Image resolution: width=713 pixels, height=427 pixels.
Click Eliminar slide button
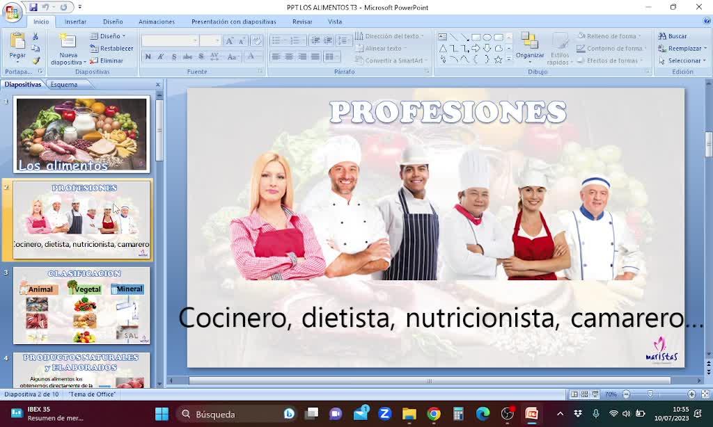(107, 61)
